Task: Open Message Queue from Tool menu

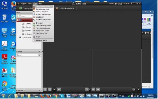Action: pos(43,40)
